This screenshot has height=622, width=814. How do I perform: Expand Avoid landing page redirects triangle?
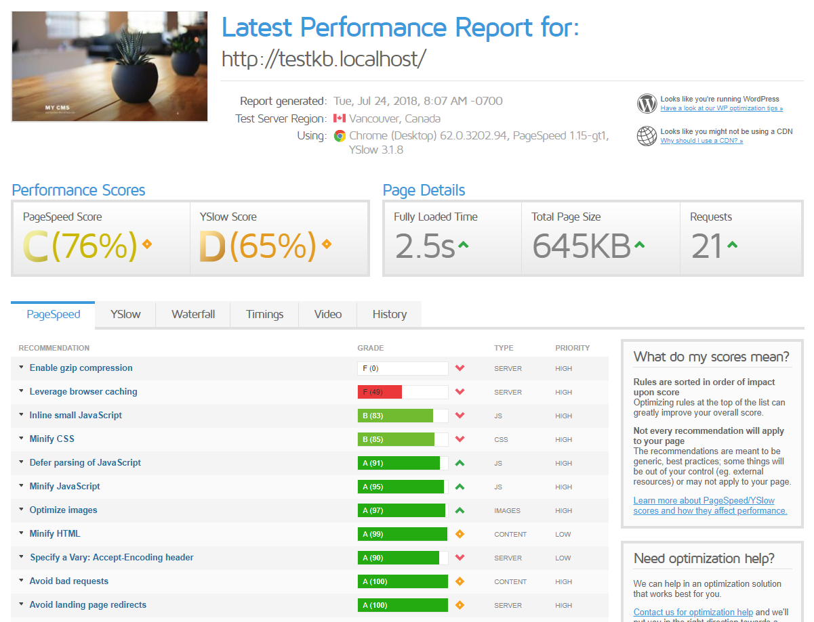tap(22, 605)
